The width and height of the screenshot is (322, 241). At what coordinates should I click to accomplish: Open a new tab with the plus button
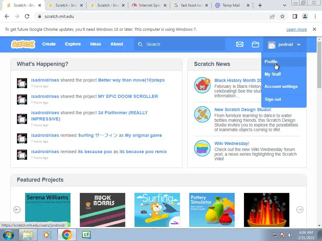(x=260, y=5)
